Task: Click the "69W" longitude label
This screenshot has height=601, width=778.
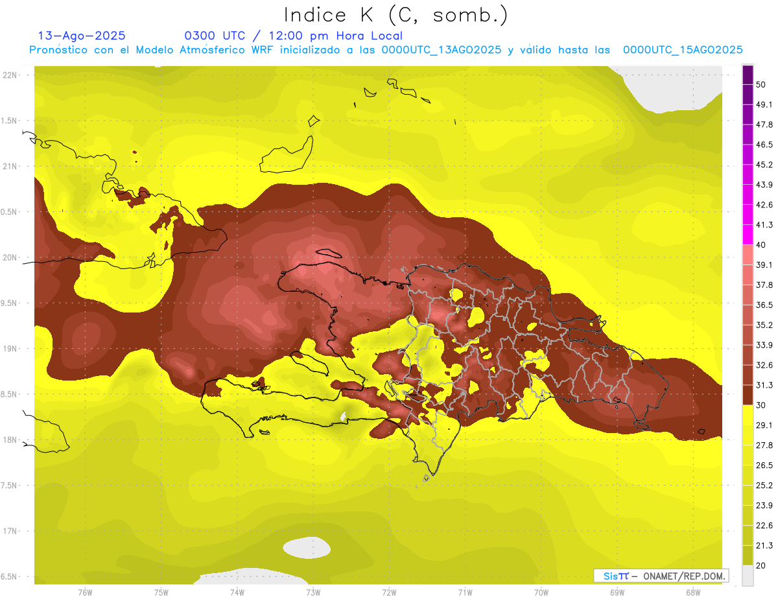Action: tap(617, 593)
